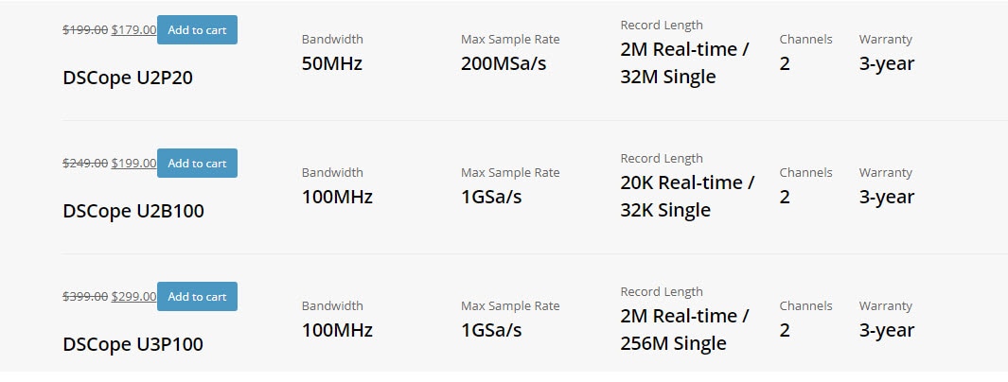Click the U3P100 100MHz bandwidth value

point(337,330)
